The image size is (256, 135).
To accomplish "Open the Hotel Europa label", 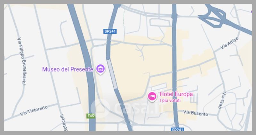I will (x=176, y=94).
